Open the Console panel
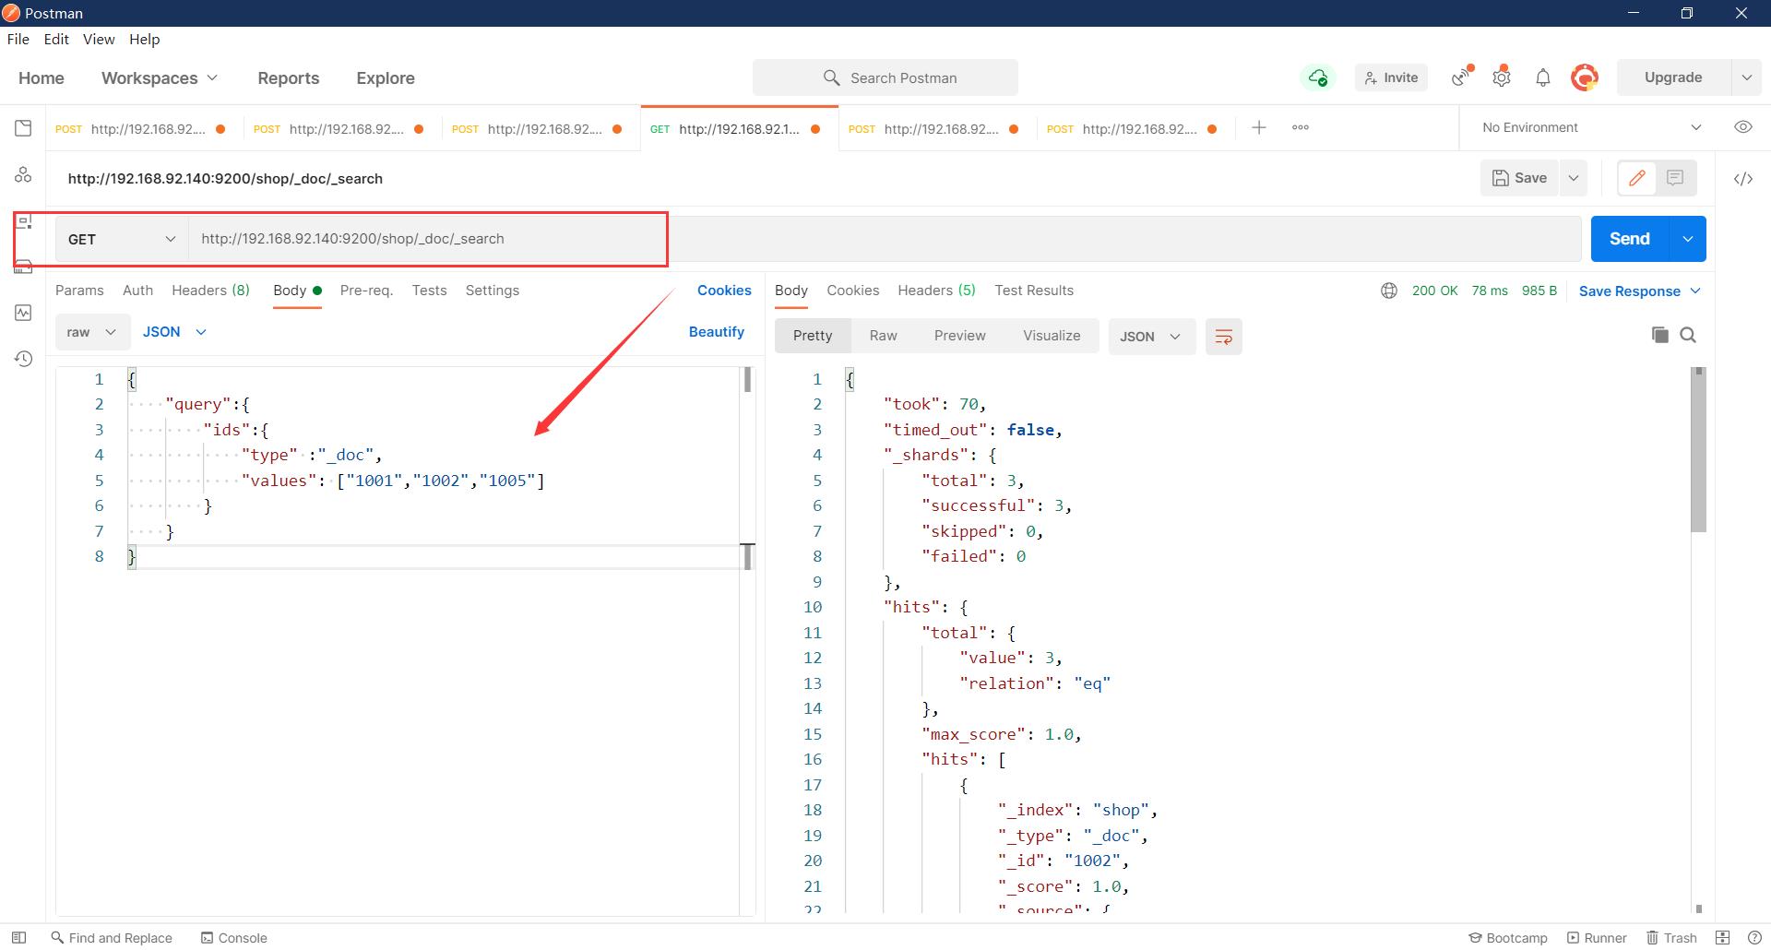 [234, 937]
